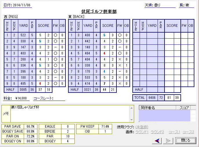Select the 同伴者名 column header
This screenshot has width=199, height=147.
pos(157,108)
